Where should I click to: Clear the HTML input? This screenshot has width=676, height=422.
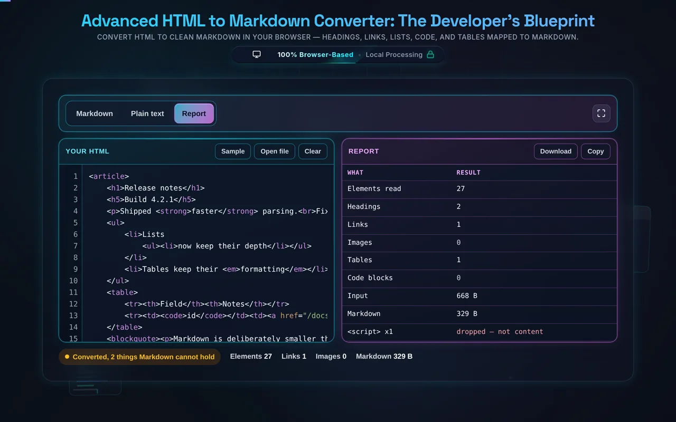313,151
